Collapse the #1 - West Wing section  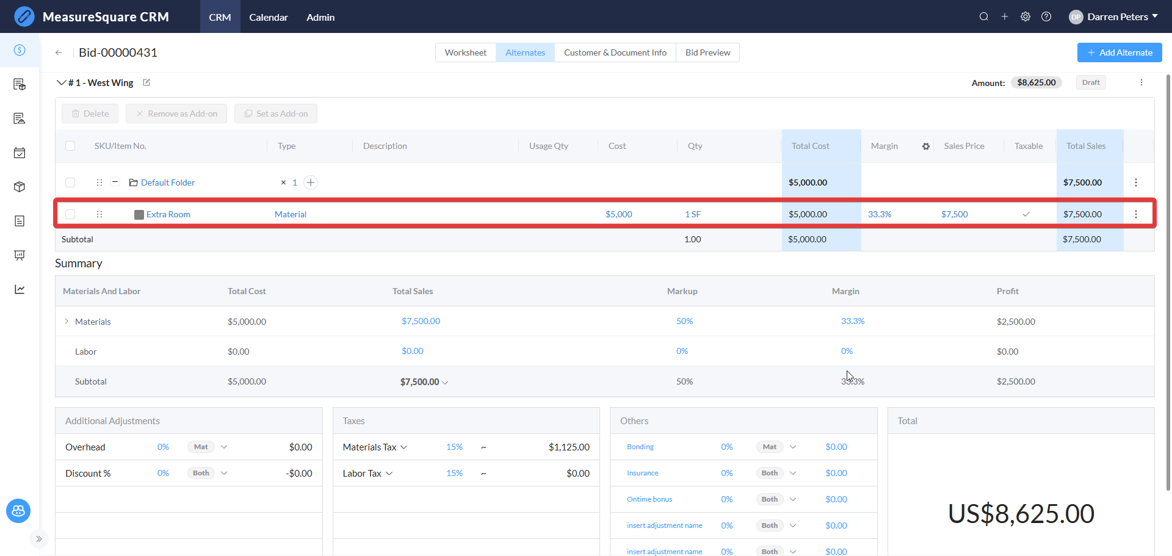[61, 82]
